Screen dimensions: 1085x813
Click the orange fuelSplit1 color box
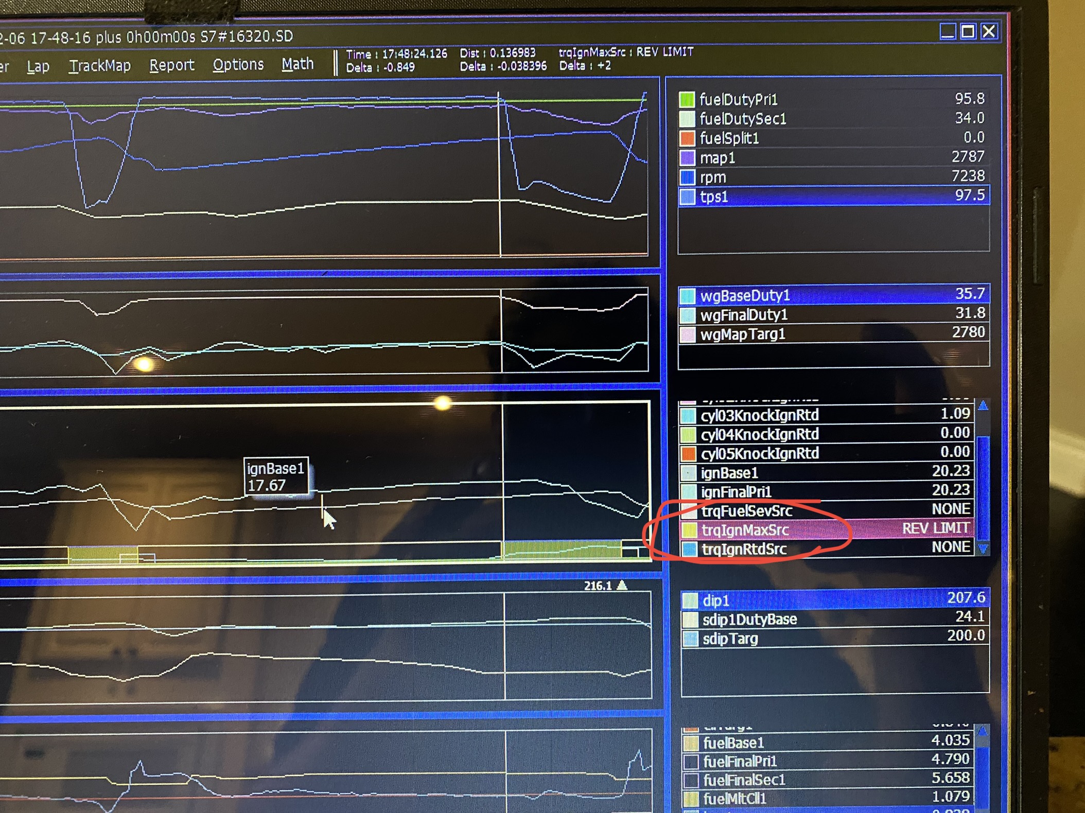(687, 138)
